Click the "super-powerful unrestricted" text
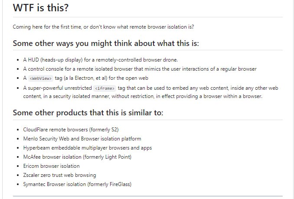 [58, 88]
